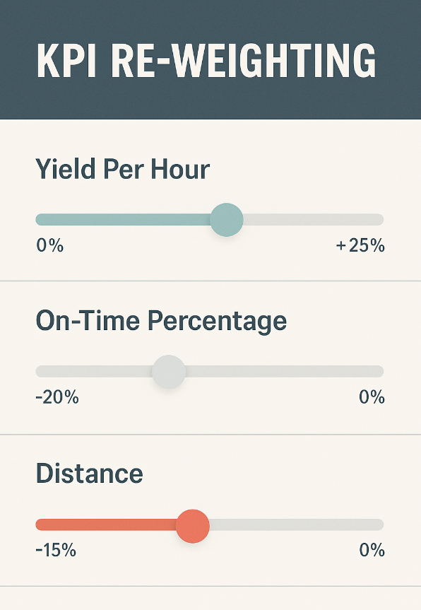This screenshot has height=610, width=421.
Task: Click the Yield Per Hour heading
Action: coord(123,169)
